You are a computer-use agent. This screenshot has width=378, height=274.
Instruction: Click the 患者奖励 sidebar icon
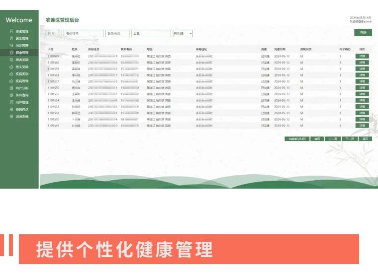pyautogui.click(x=11, y=60)
